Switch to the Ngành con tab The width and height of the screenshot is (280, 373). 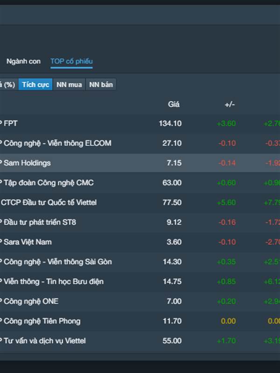pyautogui.click(x=23, y=62)
